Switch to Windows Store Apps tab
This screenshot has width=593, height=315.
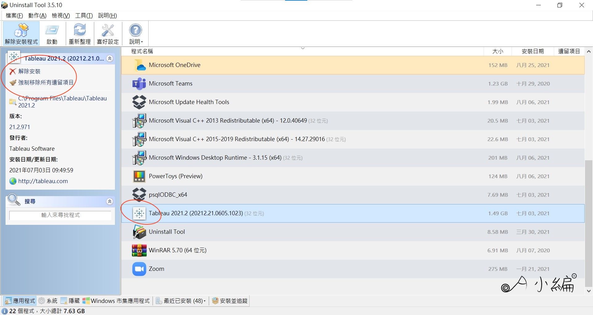pos(116,301)
